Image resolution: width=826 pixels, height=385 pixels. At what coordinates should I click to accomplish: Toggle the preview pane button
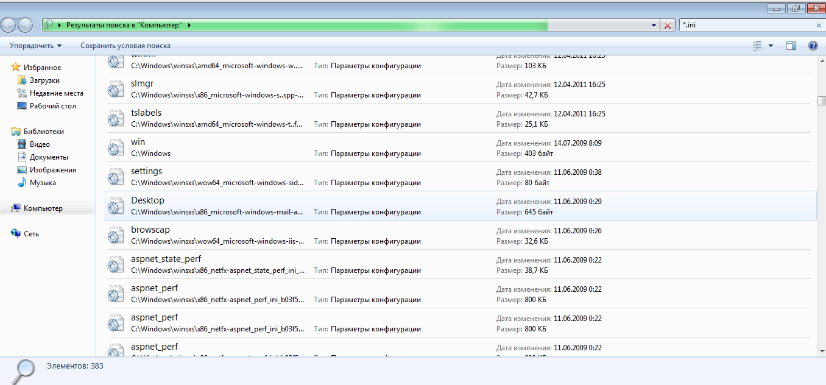[x=791, y=46]
